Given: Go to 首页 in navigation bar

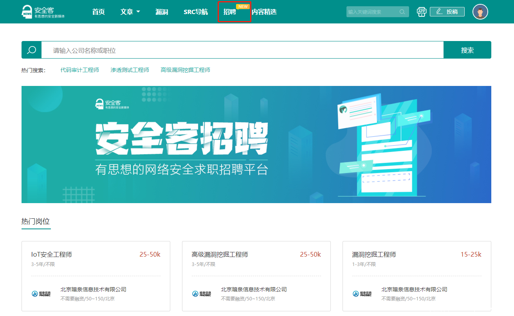Looking at the screenshot, I should [x=98, y=12].
